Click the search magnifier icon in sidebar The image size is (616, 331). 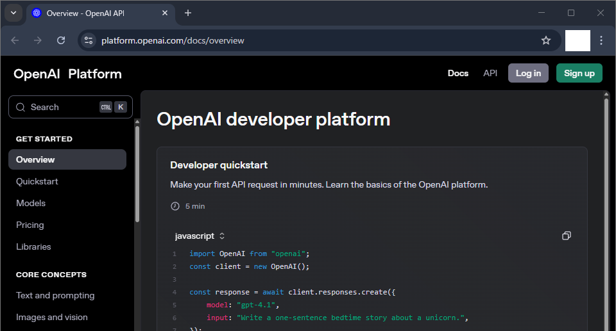(x=21, y=107)
